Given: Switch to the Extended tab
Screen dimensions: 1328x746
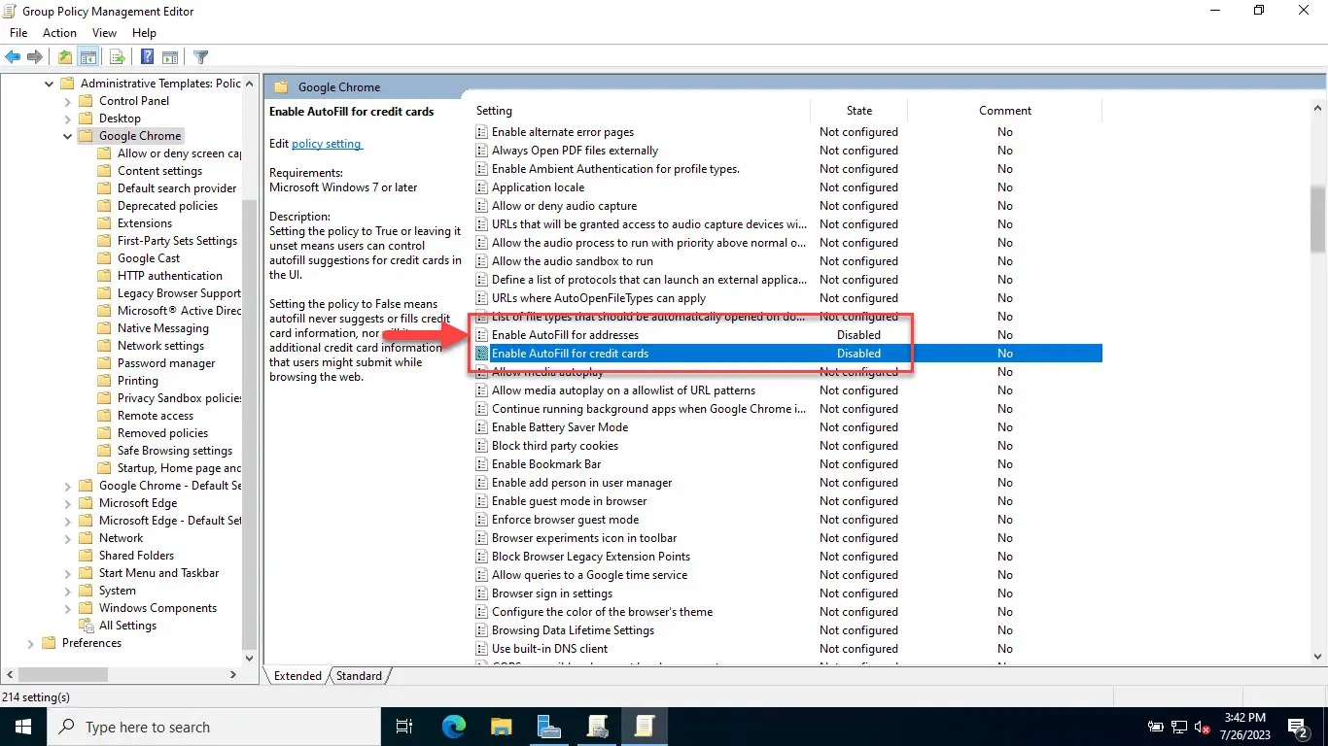Looking at the screenshot, I should point(297,676).
